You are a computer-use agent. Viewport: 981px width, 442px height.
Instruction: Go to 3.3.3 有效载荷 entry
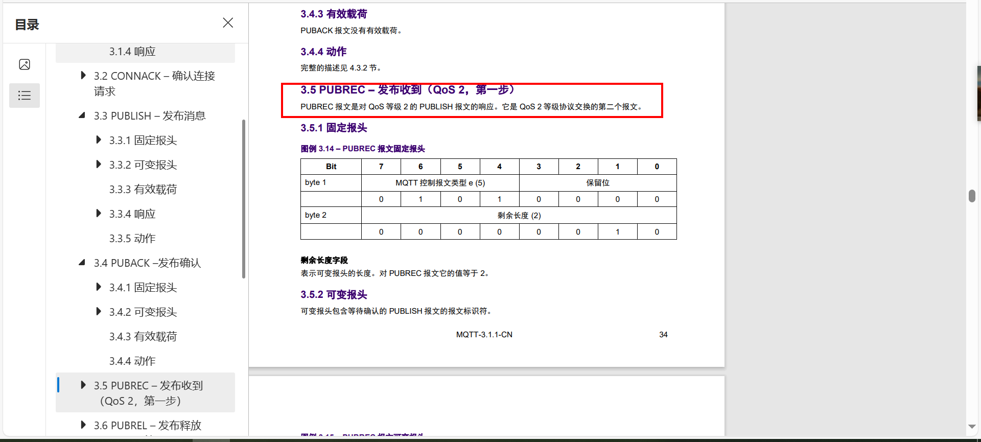pyautogui.click(x=143, y=190)
